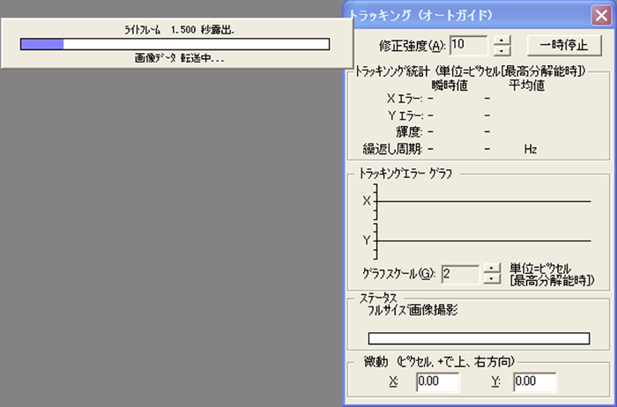Click the トラッキングエラー グラフ group title

tap(405, 174)
